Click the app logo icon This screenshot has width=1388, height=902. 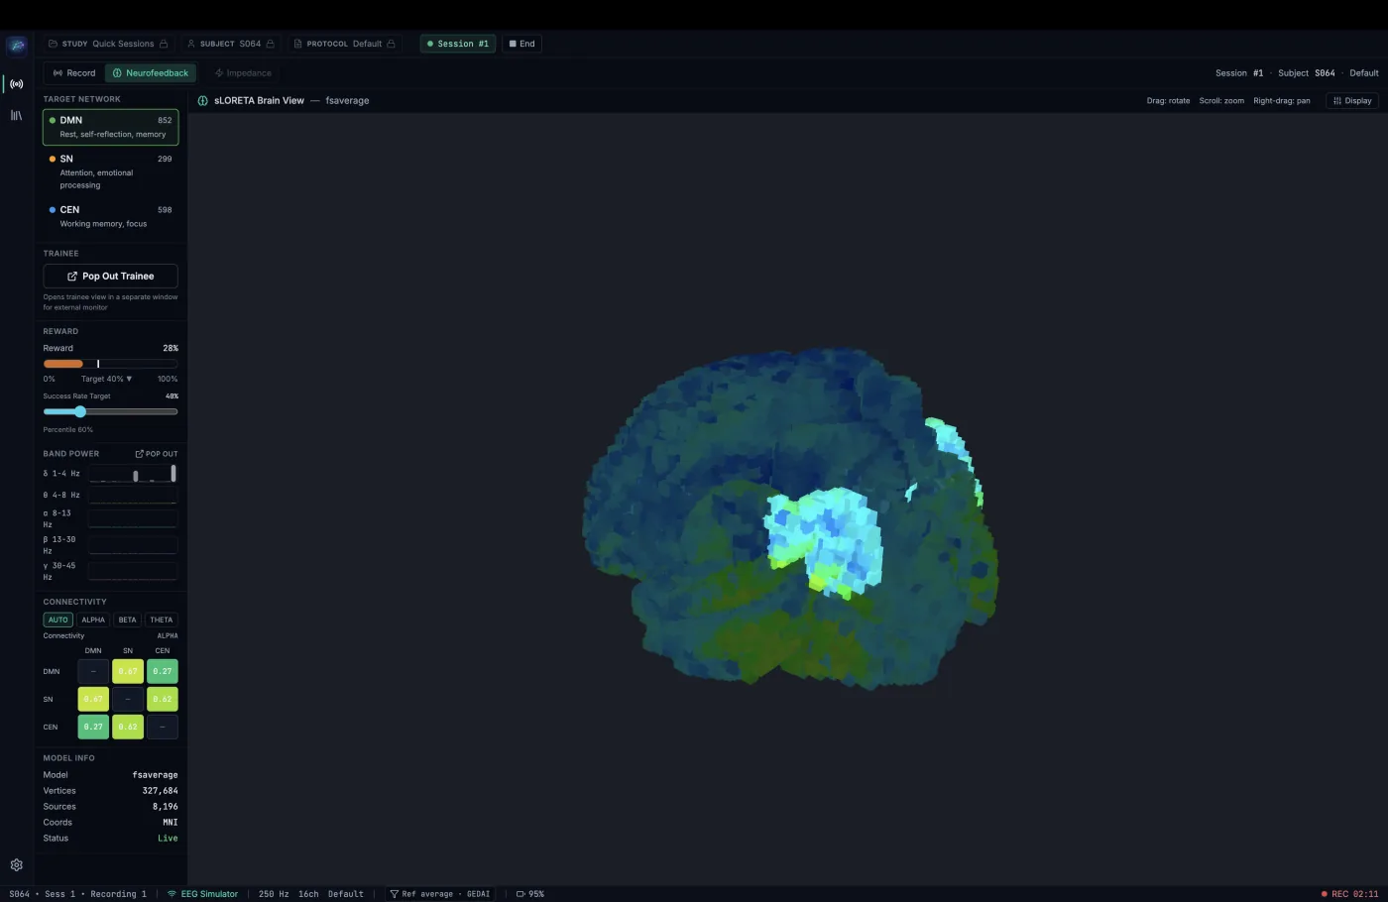tap(17, 46)
